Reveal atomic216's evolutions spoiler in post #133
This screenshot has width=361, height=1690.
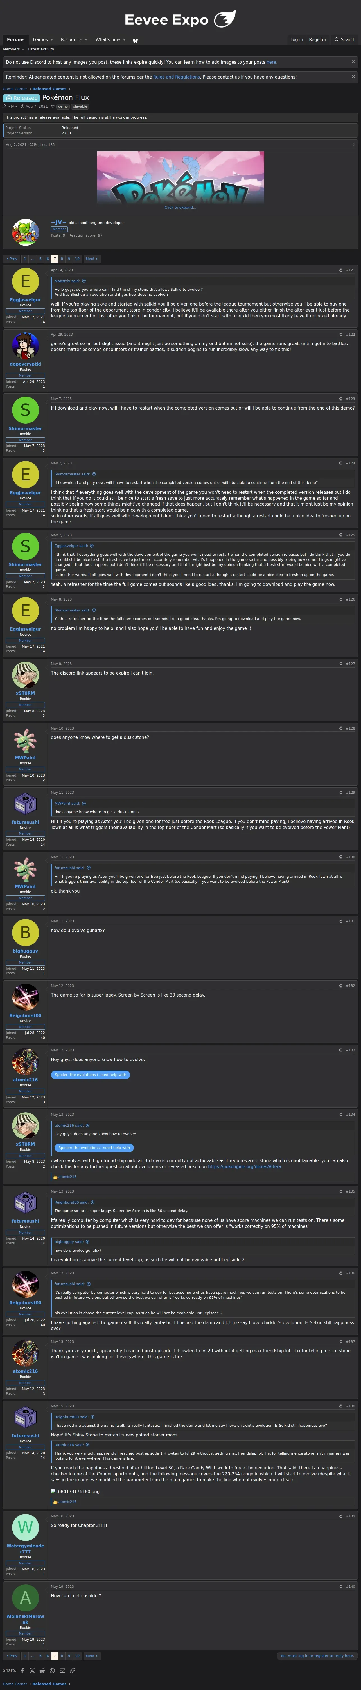pos(91,1075)
